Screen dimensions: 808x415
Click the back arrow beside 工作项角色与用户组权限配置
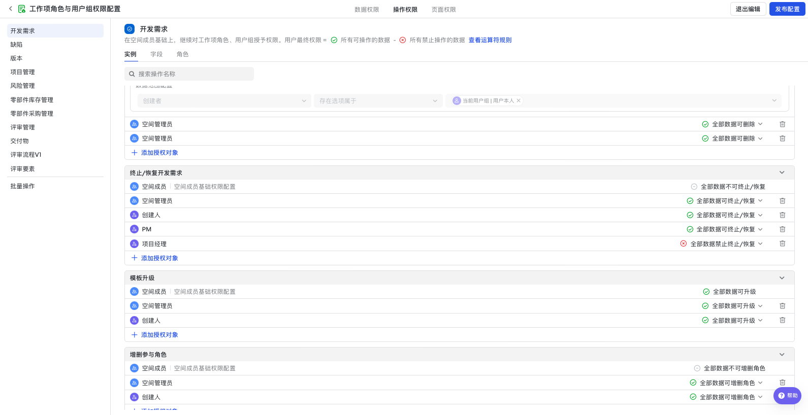[10, 9]
